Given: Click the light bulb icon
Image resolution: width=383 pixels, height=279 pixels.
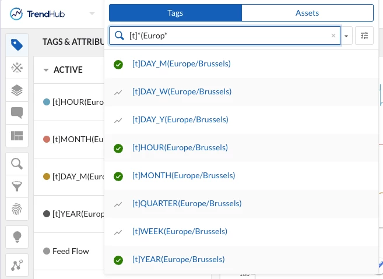Looking at the screenshot, I should pyautogui.click(x=17, y=237).
